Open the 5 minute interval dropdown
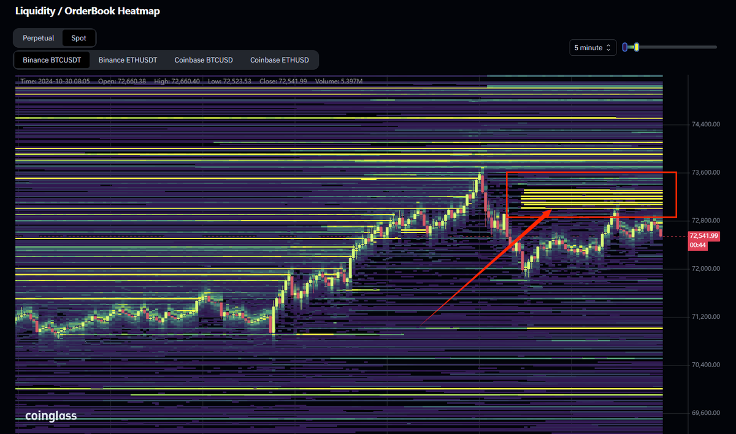The height and width of the screenshot is (434, 736). [x=593, y=48]
